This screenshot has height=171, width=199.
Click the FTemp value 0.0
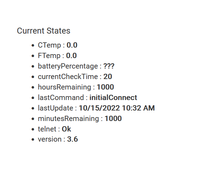click(71, 56)
